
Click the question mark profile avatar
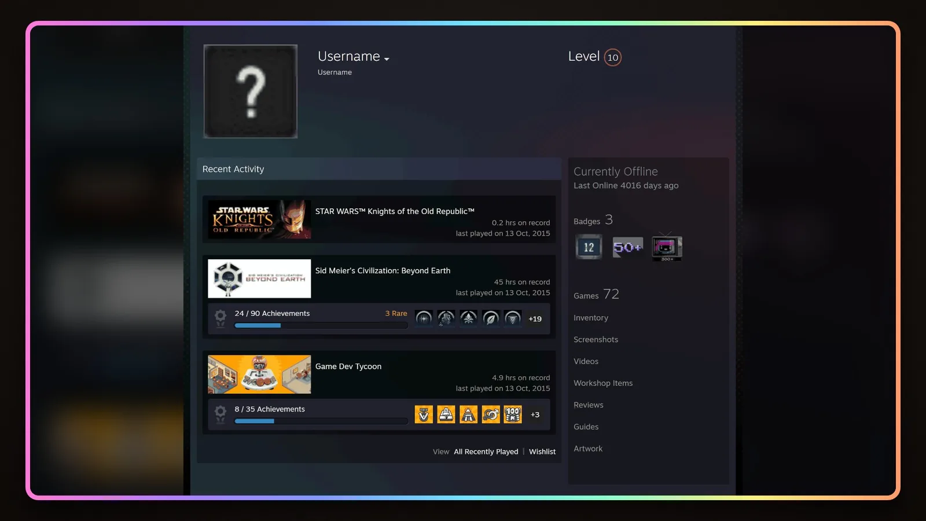251,91
